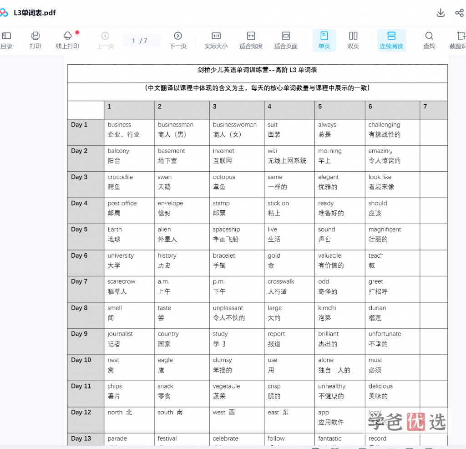Click the word 'unpleasant' cell
Viewport: 466px width, 449px height.
tap(237, 315)
